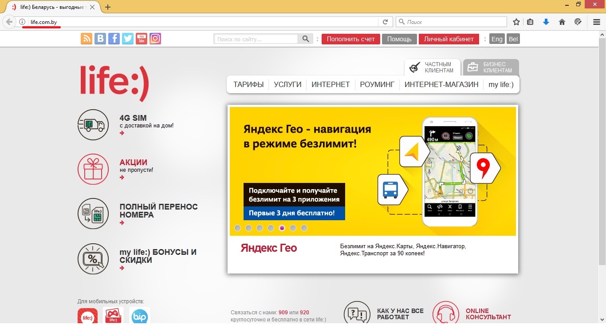606x325 pixels.
Task: Visit the YouTube channel icon
Action: pos(142,39)
